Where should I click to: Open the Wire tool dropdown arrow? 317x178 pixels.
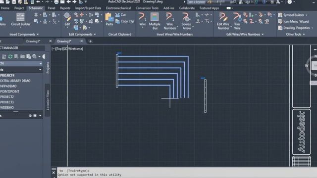(x=143, y=27)
